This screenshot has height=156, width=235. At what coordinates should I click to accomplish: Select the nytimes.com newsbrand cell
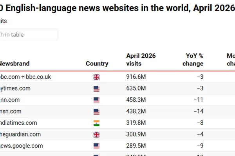point(15,89)
